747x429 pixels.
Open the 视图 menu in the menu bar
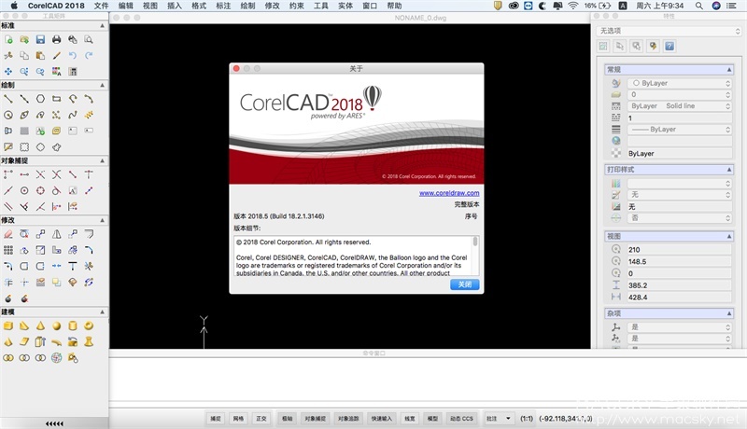[150, 6]
